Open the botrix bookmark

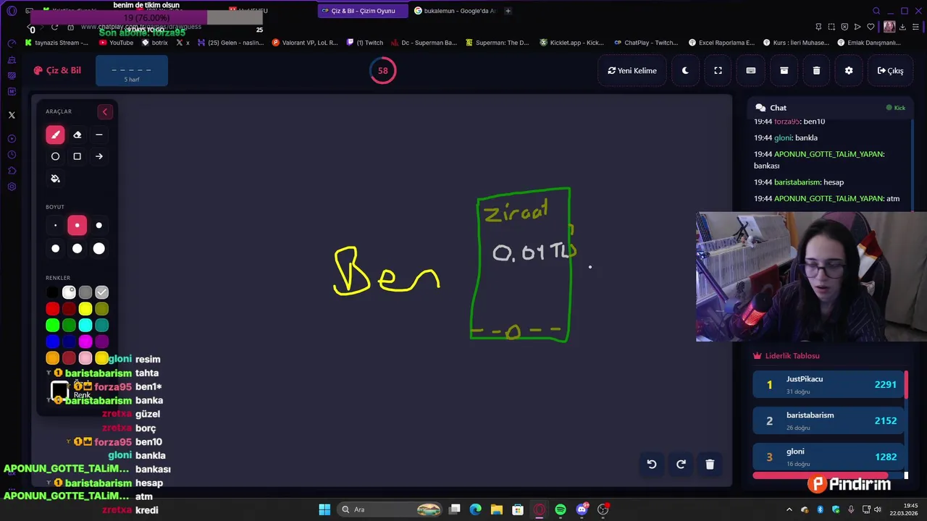[x=155, y=43]
